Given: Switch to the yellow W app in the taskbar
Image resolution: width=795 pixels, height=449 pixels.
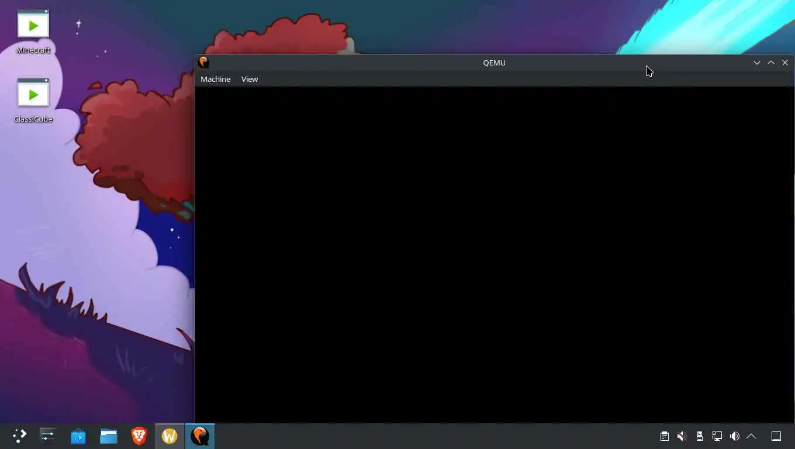Looking at the screenshot, I should click(170, 436).
